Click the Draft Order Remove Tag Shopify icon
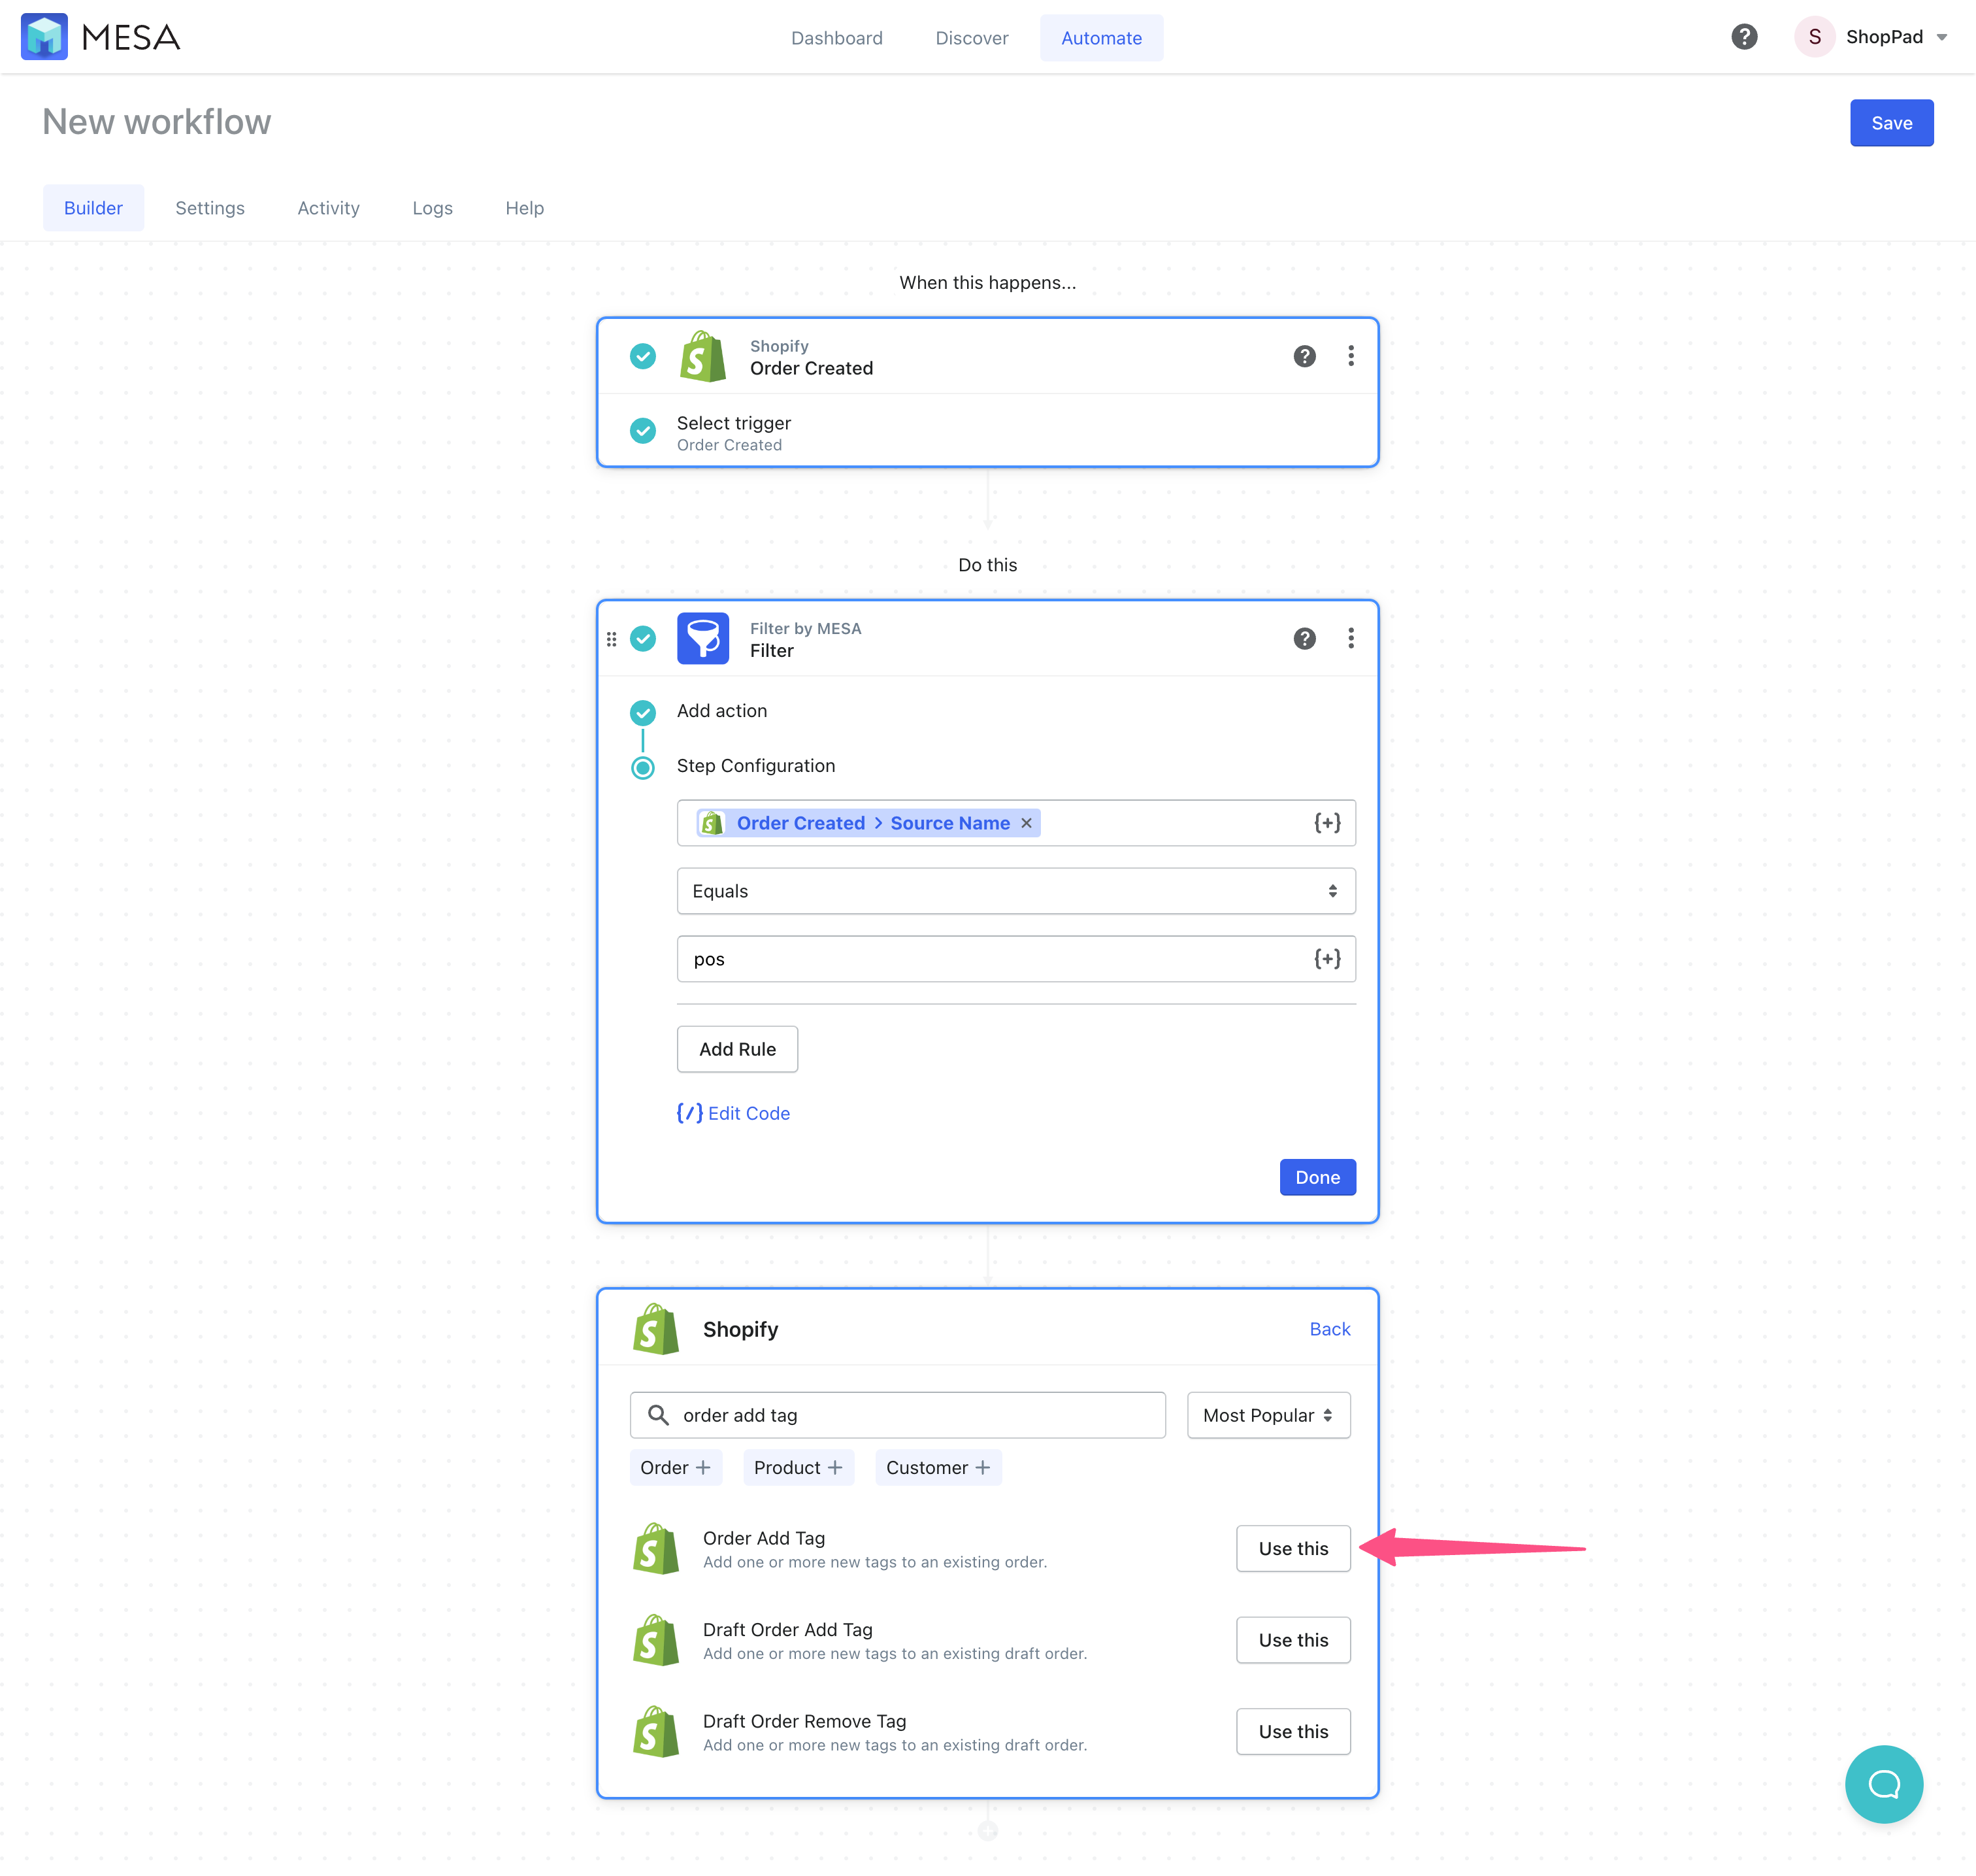1976x1876 pixels. point(655,1732)
